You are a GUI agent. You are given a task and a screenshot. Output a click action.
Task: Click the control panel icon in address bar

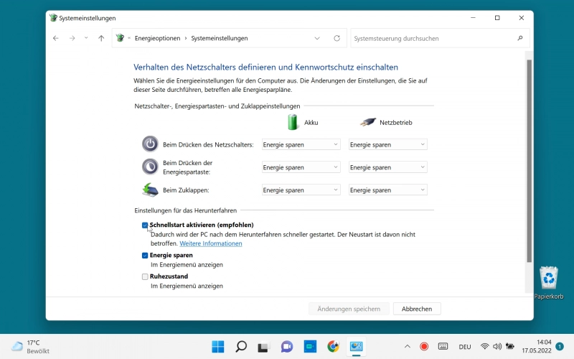[x=120, y=38]
